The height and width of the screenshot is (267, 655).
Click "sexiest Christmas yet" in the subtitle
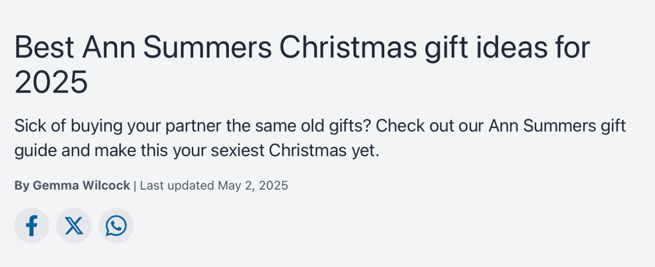[x=294, y=151]
